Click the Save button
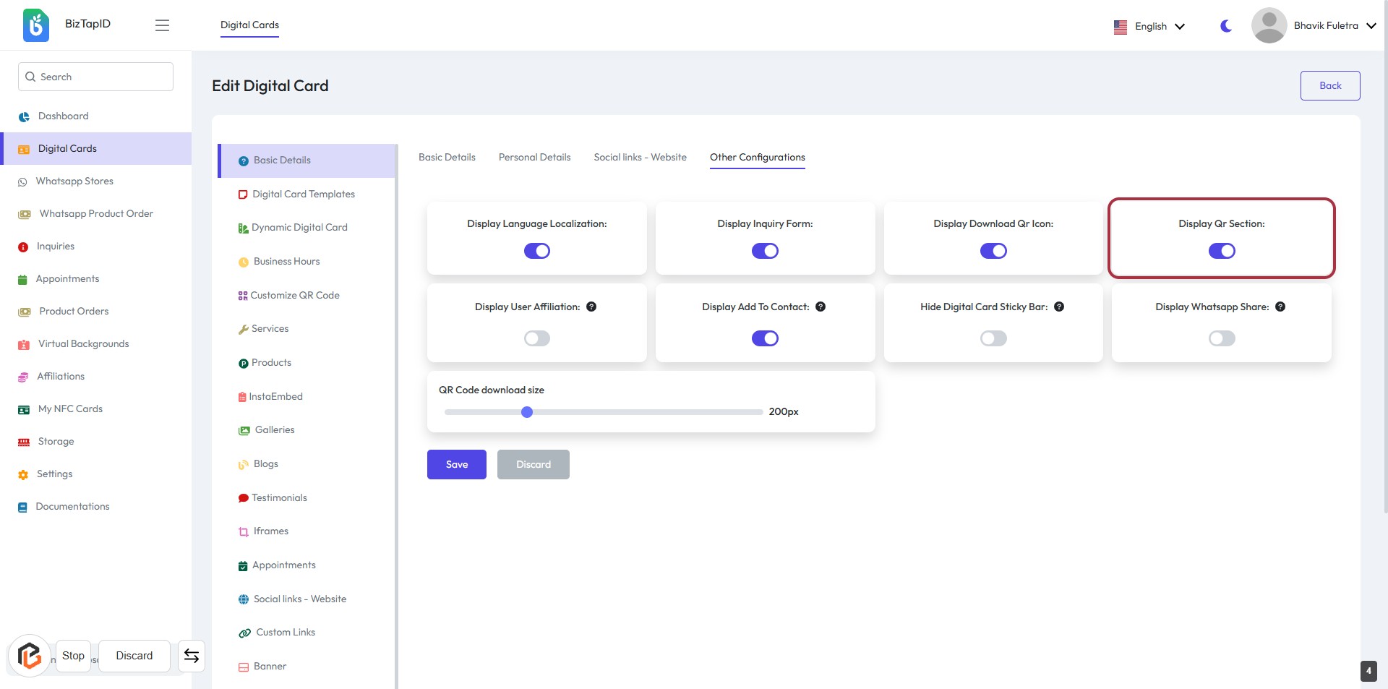The image size is (1388, 689). 456,464
